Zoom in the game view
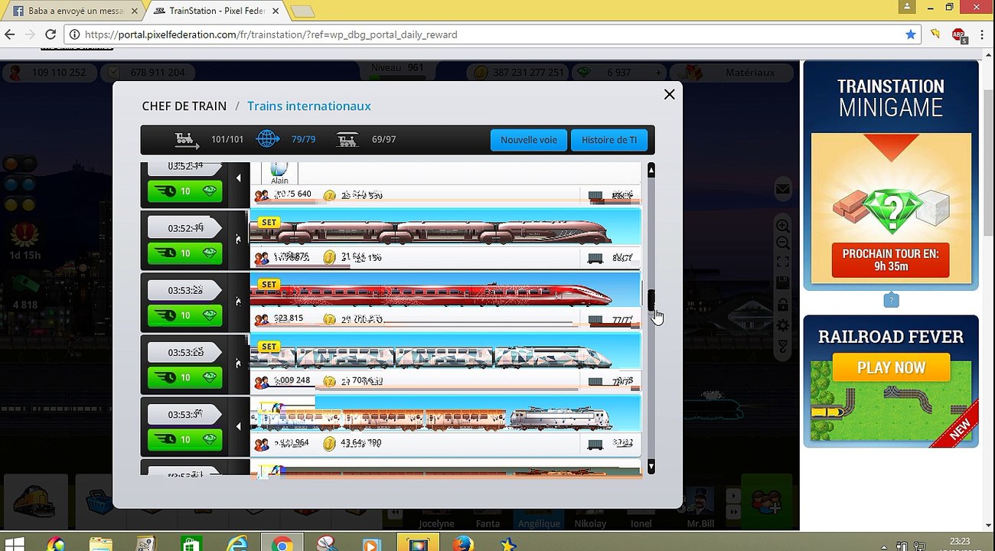Screen dimensions: 995x551 [782, 226]
